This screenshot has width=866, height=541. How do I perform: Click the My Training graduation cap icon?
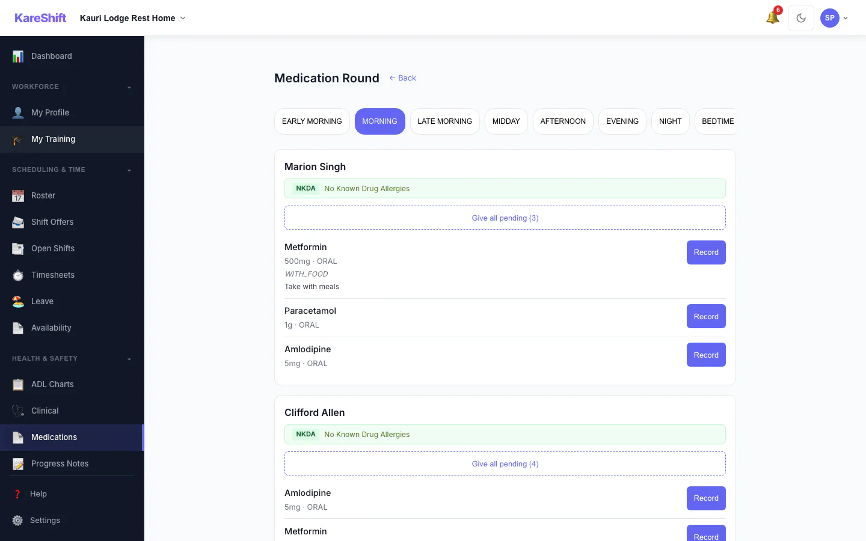pyautogui.click(x=18, y=139)
